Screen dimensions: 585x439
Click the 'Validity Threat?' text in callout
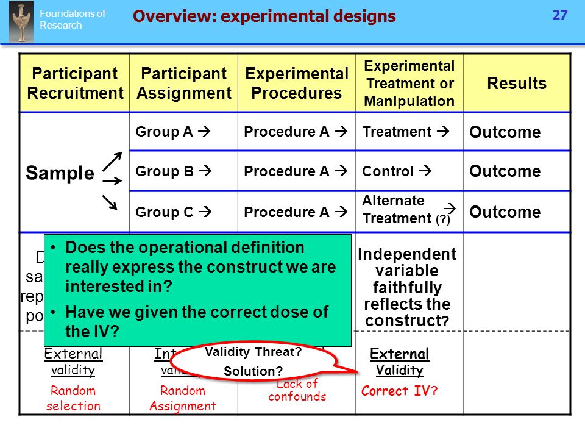pyautogui.click(x=253, y=352)
